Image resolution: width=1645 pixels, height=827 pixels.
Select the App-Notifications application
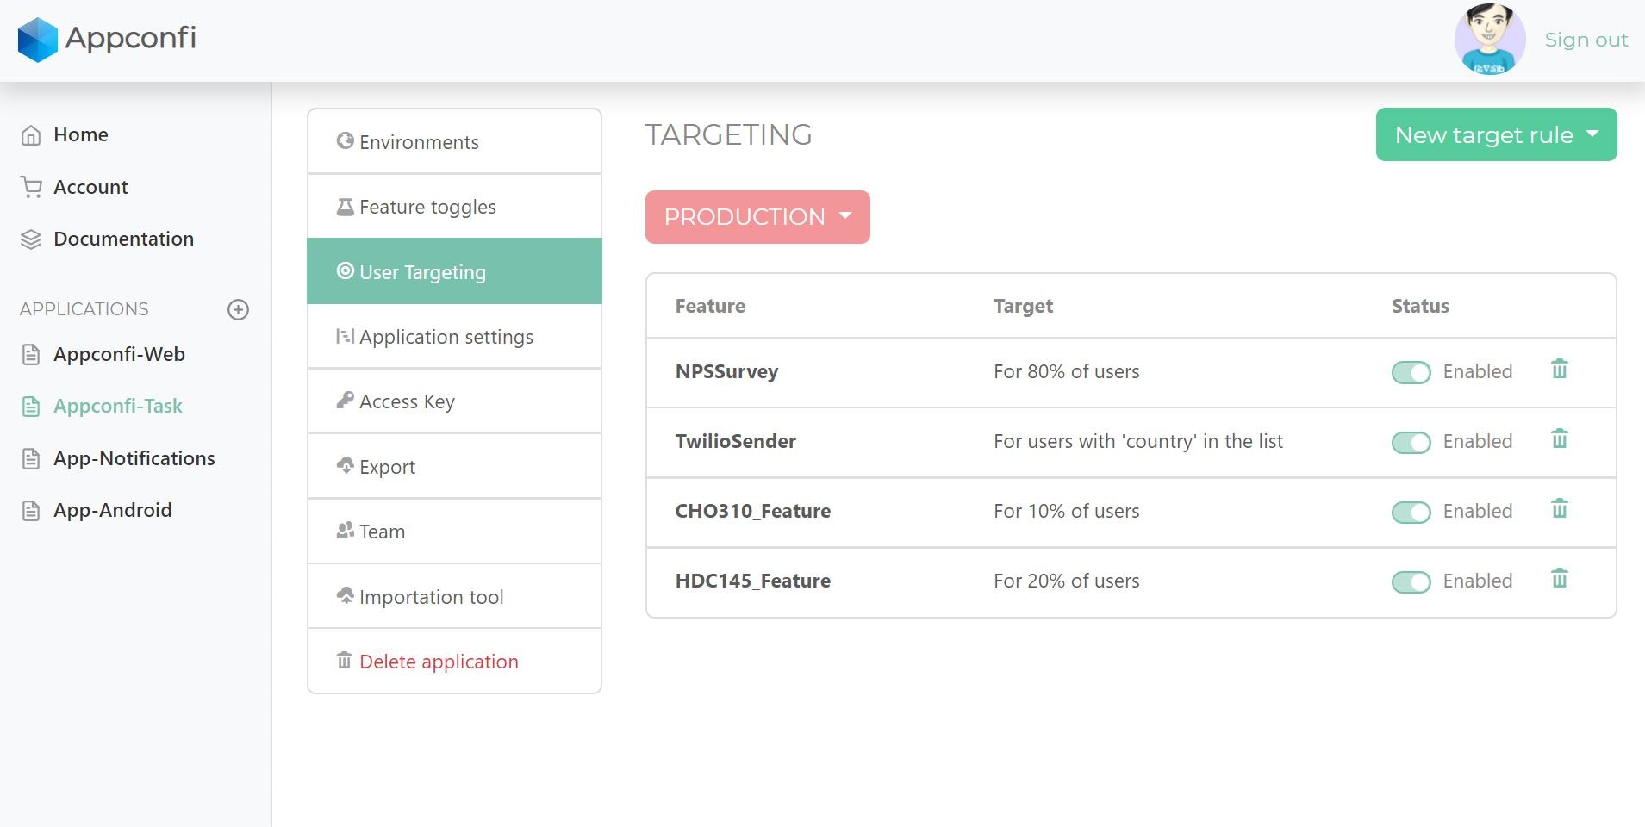tap(134, 458)
